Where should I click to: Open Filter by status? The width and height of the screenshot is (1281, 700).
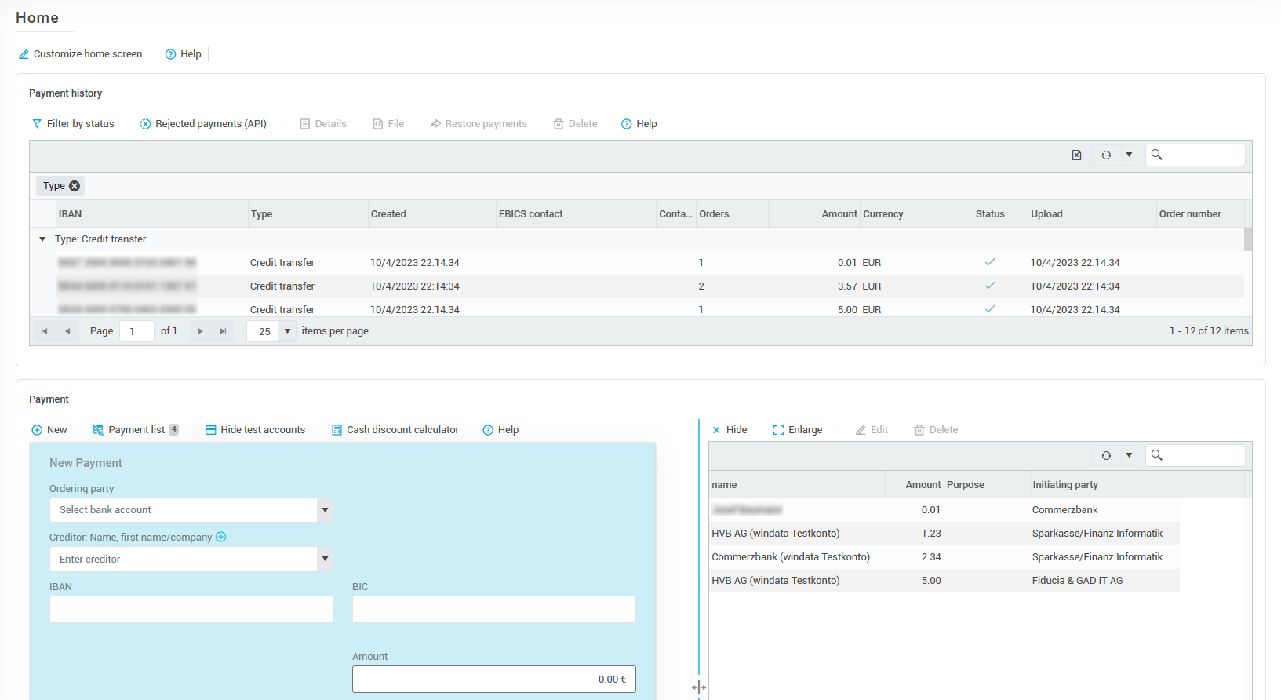73,124
